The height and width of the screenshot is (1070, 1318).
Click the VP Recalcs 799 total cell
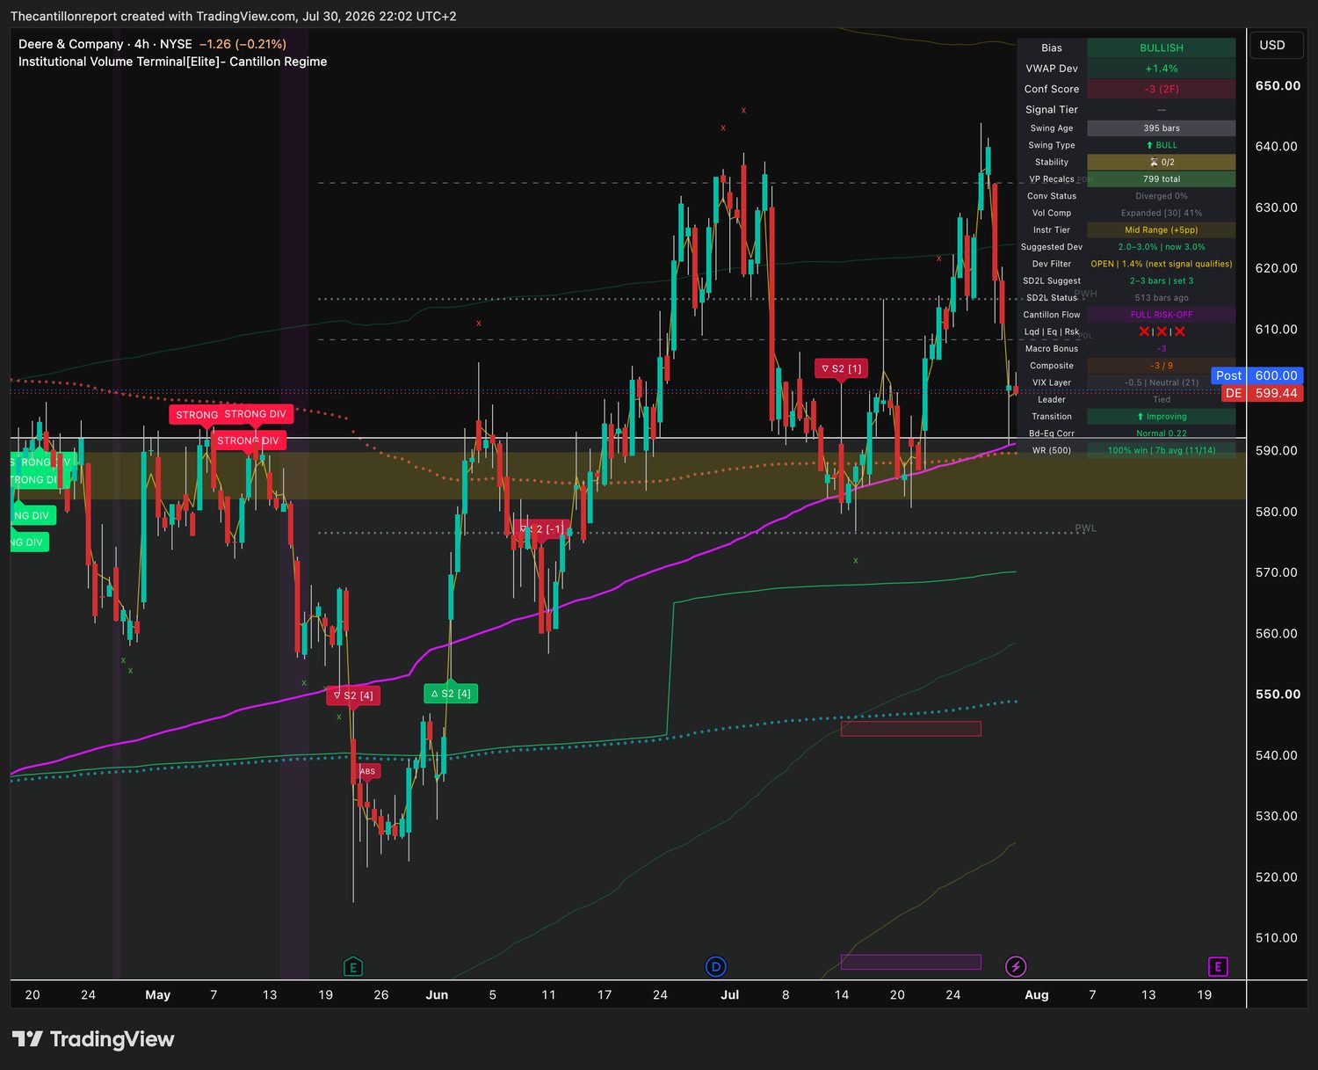[x=1162, y=179]
